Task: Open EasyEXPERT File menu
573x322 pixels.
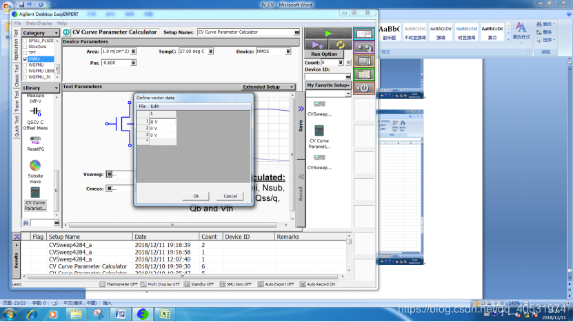Action: pyautogui.click(x=17, y=23)
